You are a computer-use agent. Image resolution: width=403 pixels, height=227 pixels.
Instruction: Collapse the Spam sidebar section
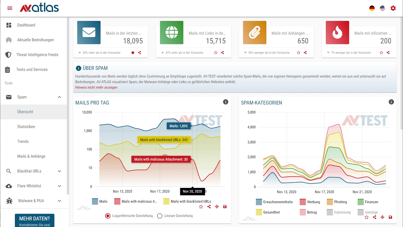(59, 97)
